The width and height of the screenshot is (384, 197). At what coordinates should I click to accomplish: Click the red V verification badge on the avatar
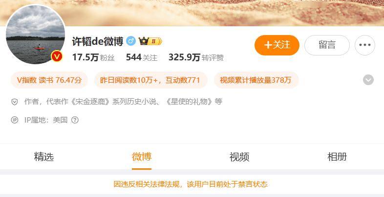coord(57,57)
